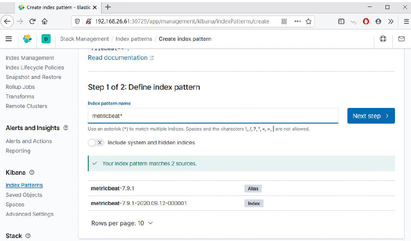Open Read documentation link

[x=121, y=58]
